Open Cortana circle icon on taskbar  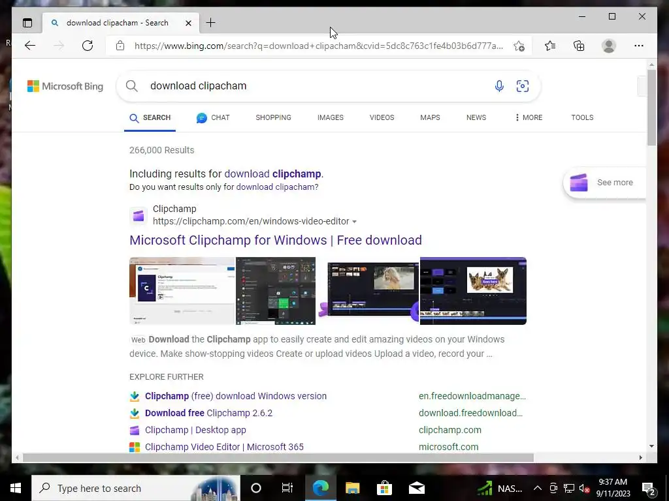coord(256,488)
